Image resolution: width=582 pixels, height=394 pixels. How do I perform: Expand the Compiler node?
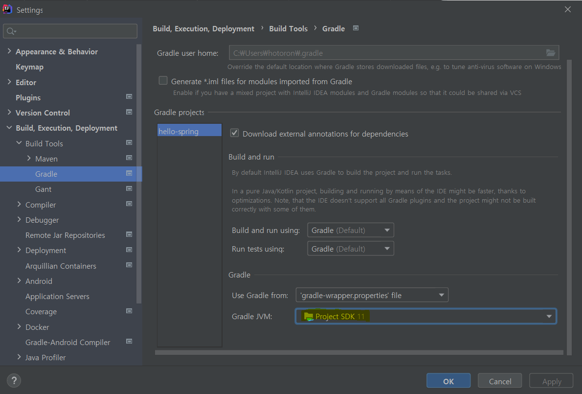(x=19, y=204)
